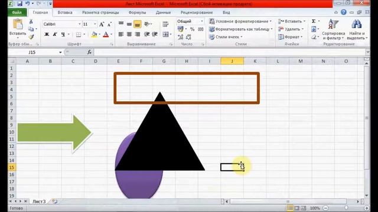378x212 pixels.
Task: Insert a new sheet with the tab icon
Action: 55,201
